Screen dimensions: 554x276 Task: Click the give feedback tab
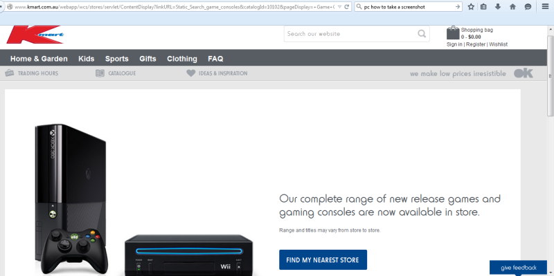[x=518, y=268]
